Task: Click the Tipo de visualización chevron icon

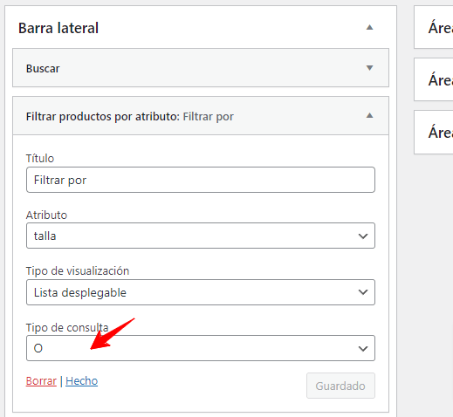Action: 363,292
